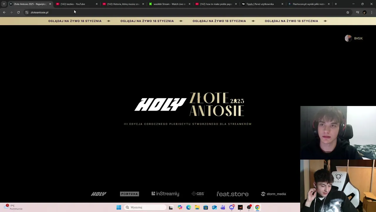
Task: Click the BHSIK user profile avatar
Action: [348, 38]
